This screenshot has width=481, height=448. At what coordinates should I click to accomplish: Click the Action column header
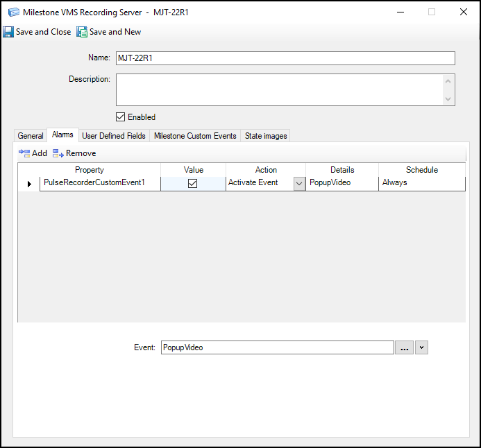(x=266, y=170)
